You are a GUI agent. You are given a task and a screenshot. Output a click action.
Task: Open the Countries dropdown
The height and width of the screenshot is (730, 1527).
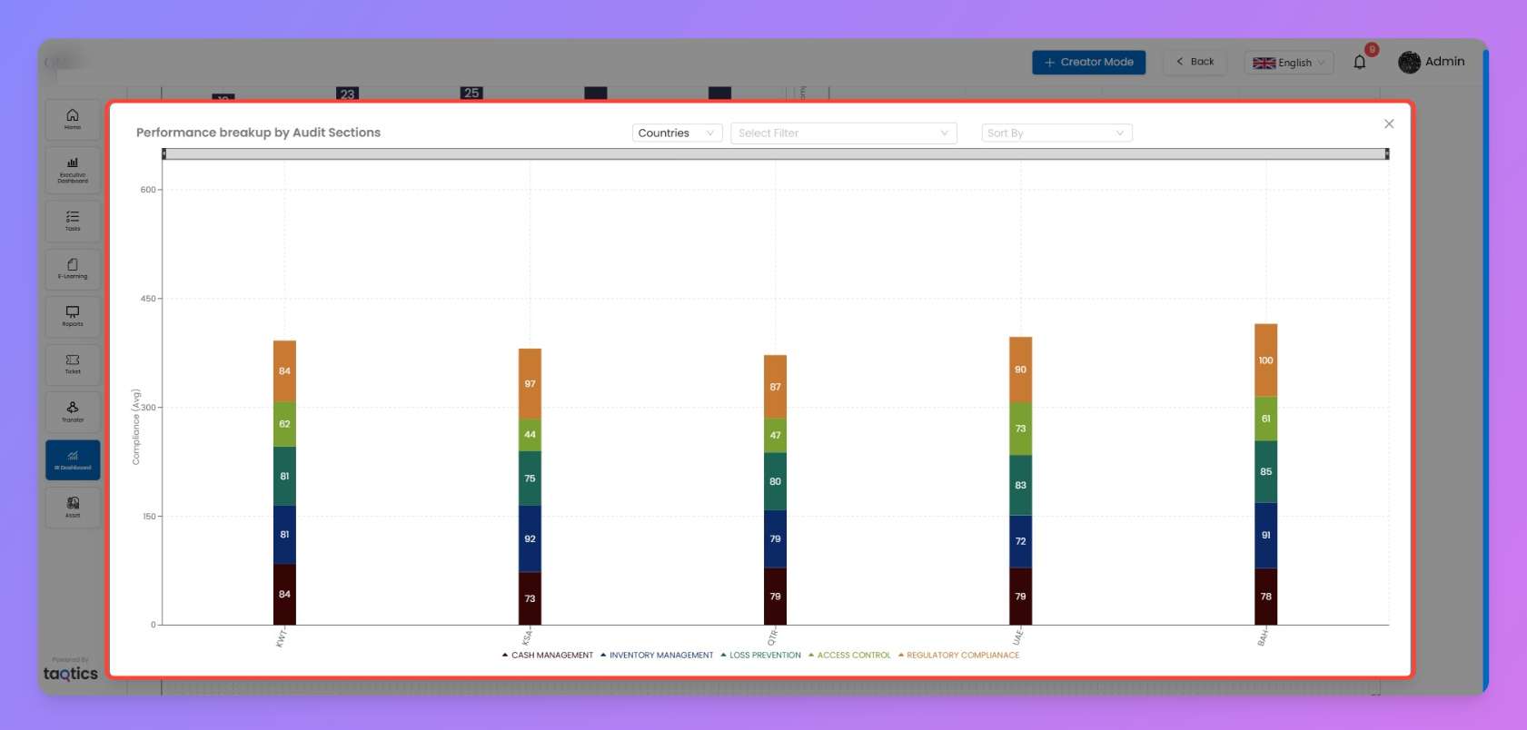click(x=677, y=133)
